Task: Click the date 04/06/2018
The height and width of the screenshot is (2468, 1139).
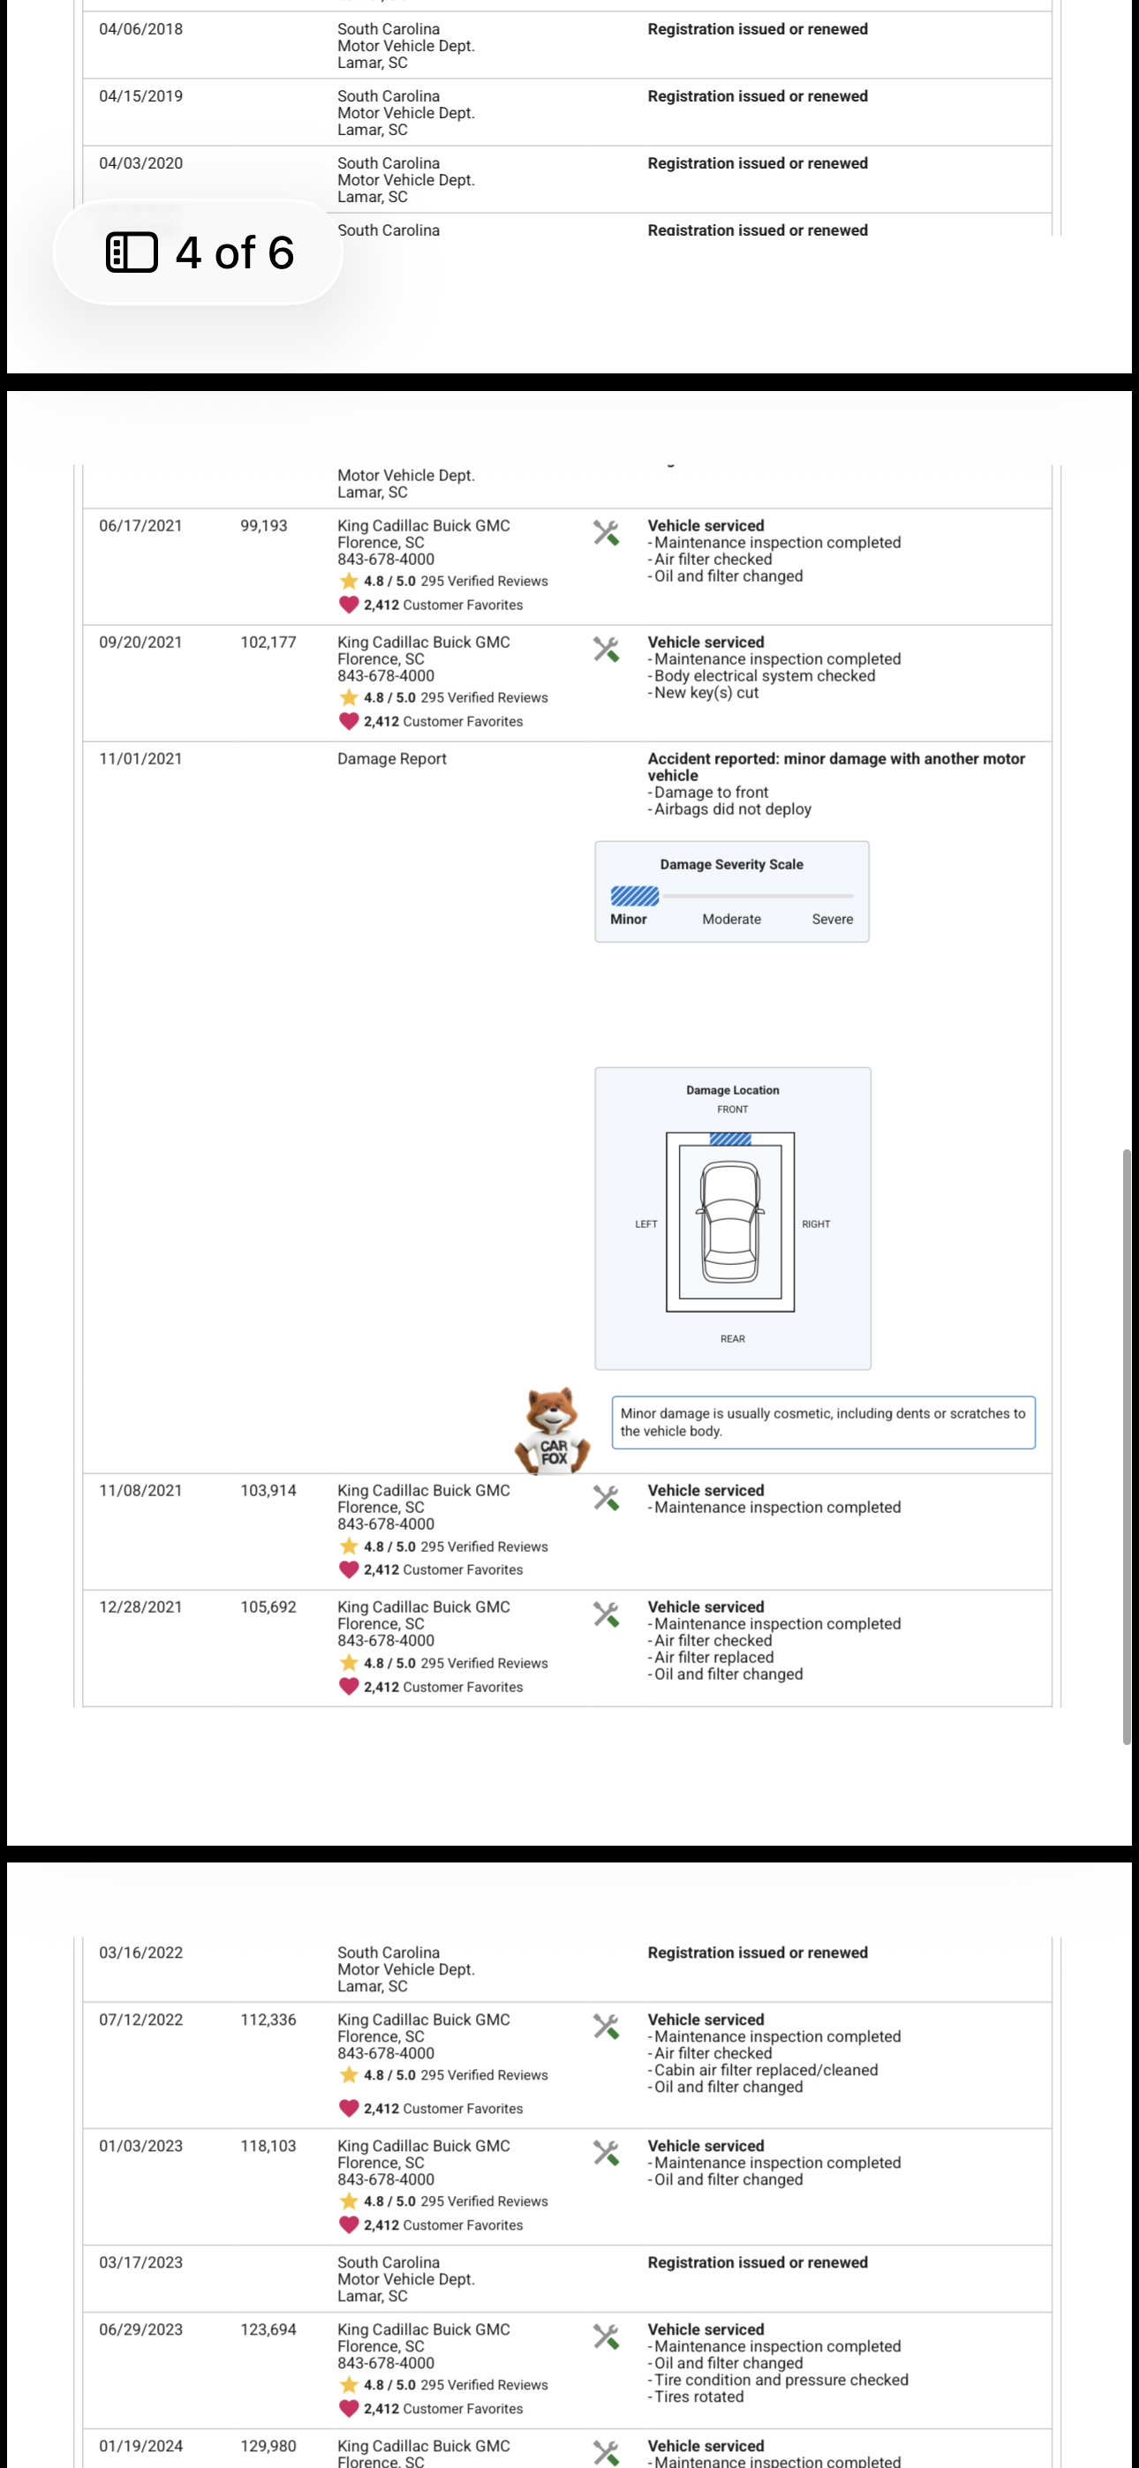Action: [141, 29]
